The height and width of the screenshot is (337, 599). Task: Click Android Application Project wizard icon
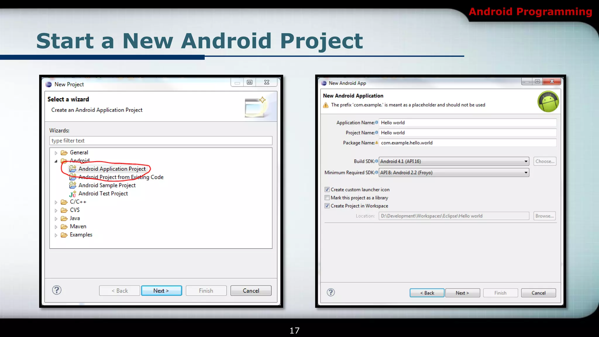click(73, 169)
